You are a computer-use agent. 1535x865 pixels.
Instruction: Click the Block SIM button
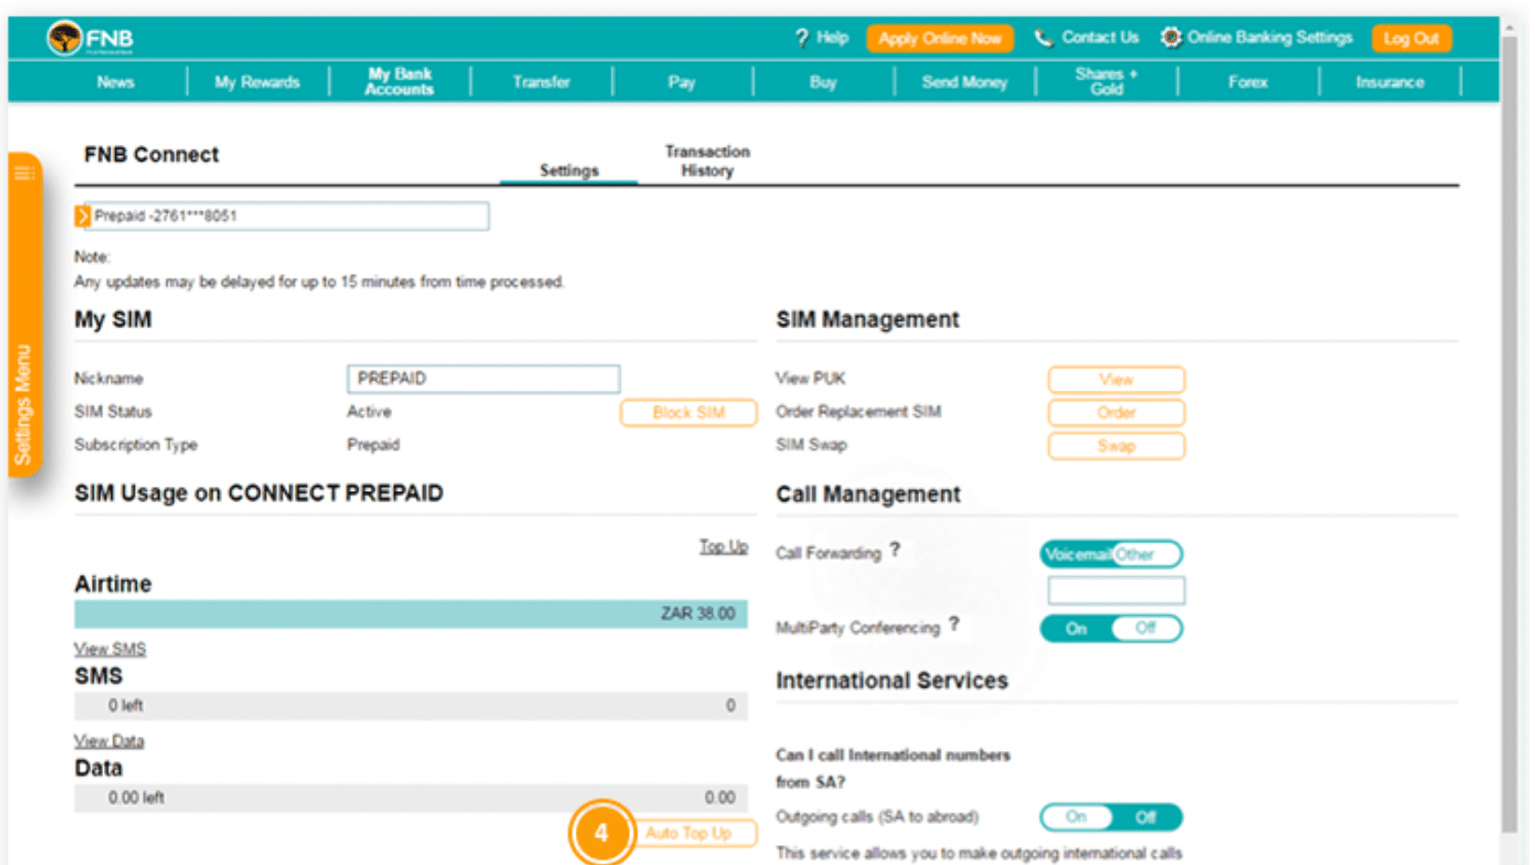(x=688, y=412)
